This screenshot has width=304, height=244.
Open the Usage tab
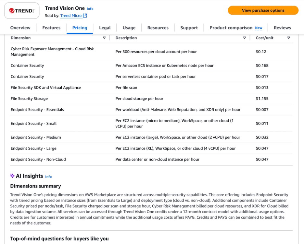pyautogui.click(x=129, y=28)
